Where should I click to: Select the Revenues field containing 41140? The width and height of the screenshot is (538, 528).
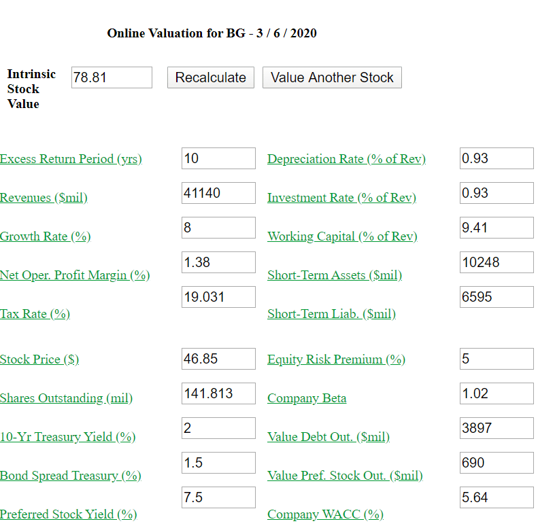click(218, 193)
